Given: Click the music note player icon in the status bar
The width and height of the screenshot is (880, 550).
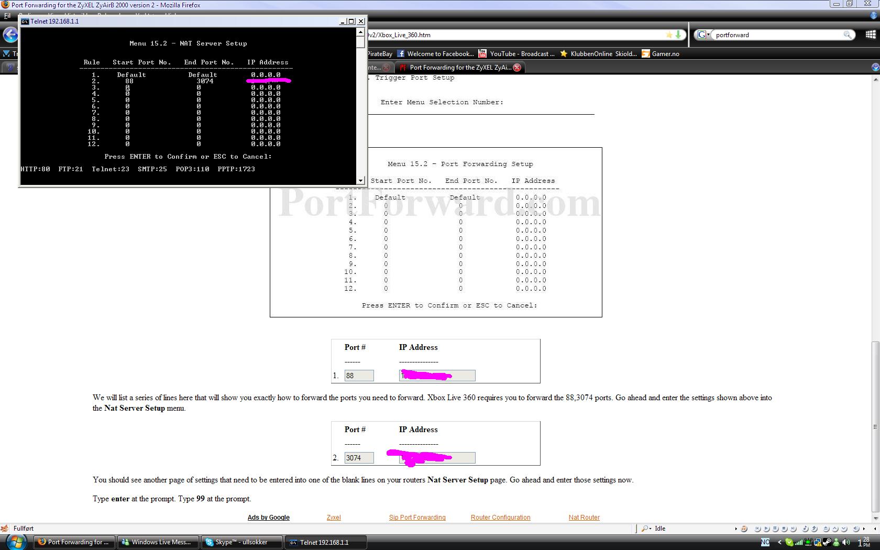Looking at the screenshot, I should pos(744,529).
